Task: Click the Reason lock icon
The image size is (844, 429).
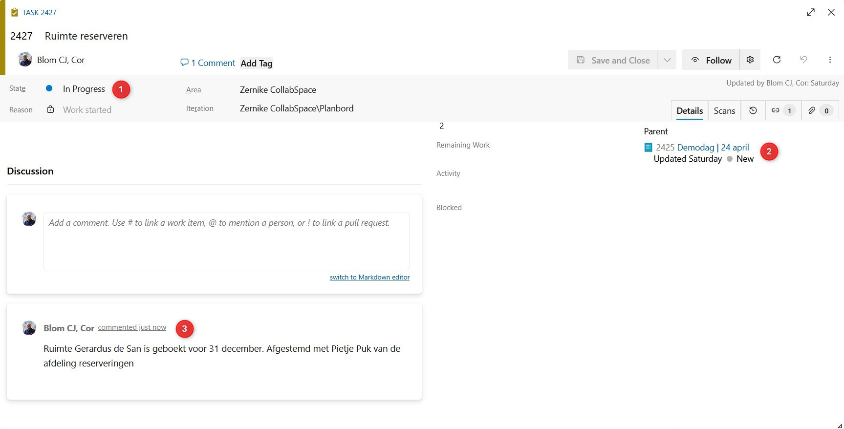Action: tap(50, 109)
